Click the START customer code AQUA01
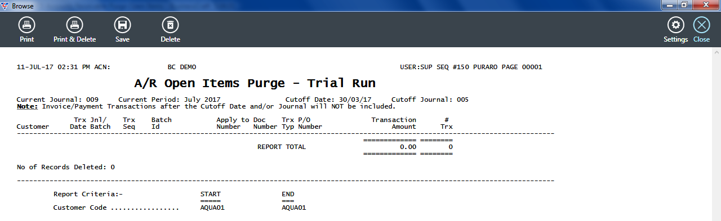Screen dimensions: 721x221 (212, 208)
